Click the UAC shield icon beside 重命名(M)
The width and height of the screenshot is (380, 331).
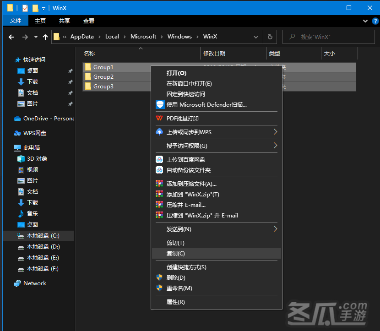159,288
